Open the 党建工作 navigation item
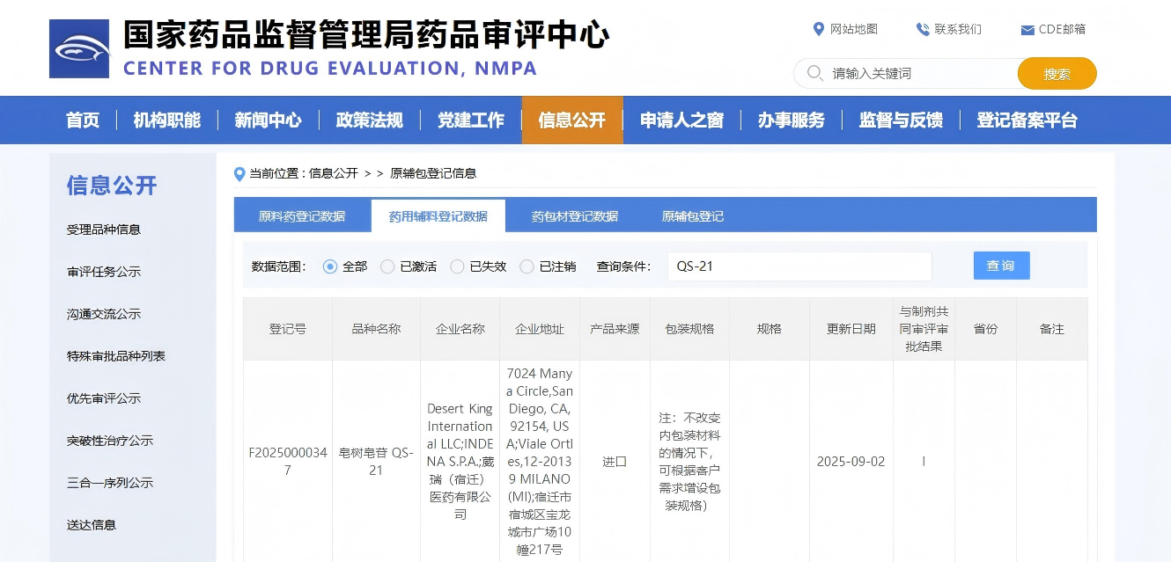This screenshot has height=562, width=1171. pos(471,120)
